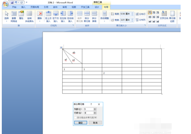Adjust the 行数 rows spinner in dialog

click(95, 113)
